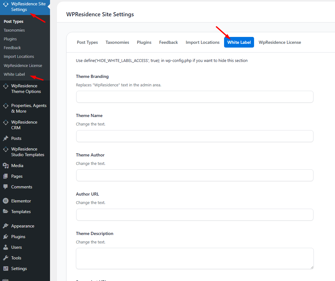Image resolution: width=335 pixels, height=281 pixels.
Task: Go to Media in admin sidebar
Action: (x=25, y=166)
